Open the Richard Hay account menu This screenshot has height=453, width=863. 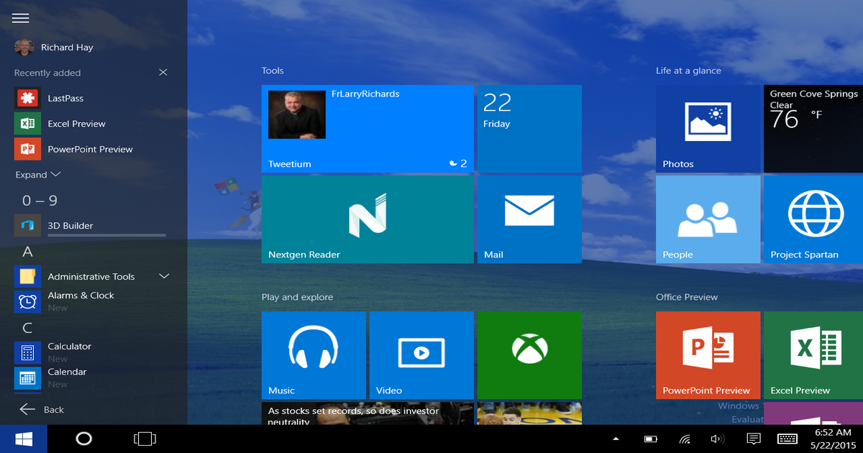56,47
